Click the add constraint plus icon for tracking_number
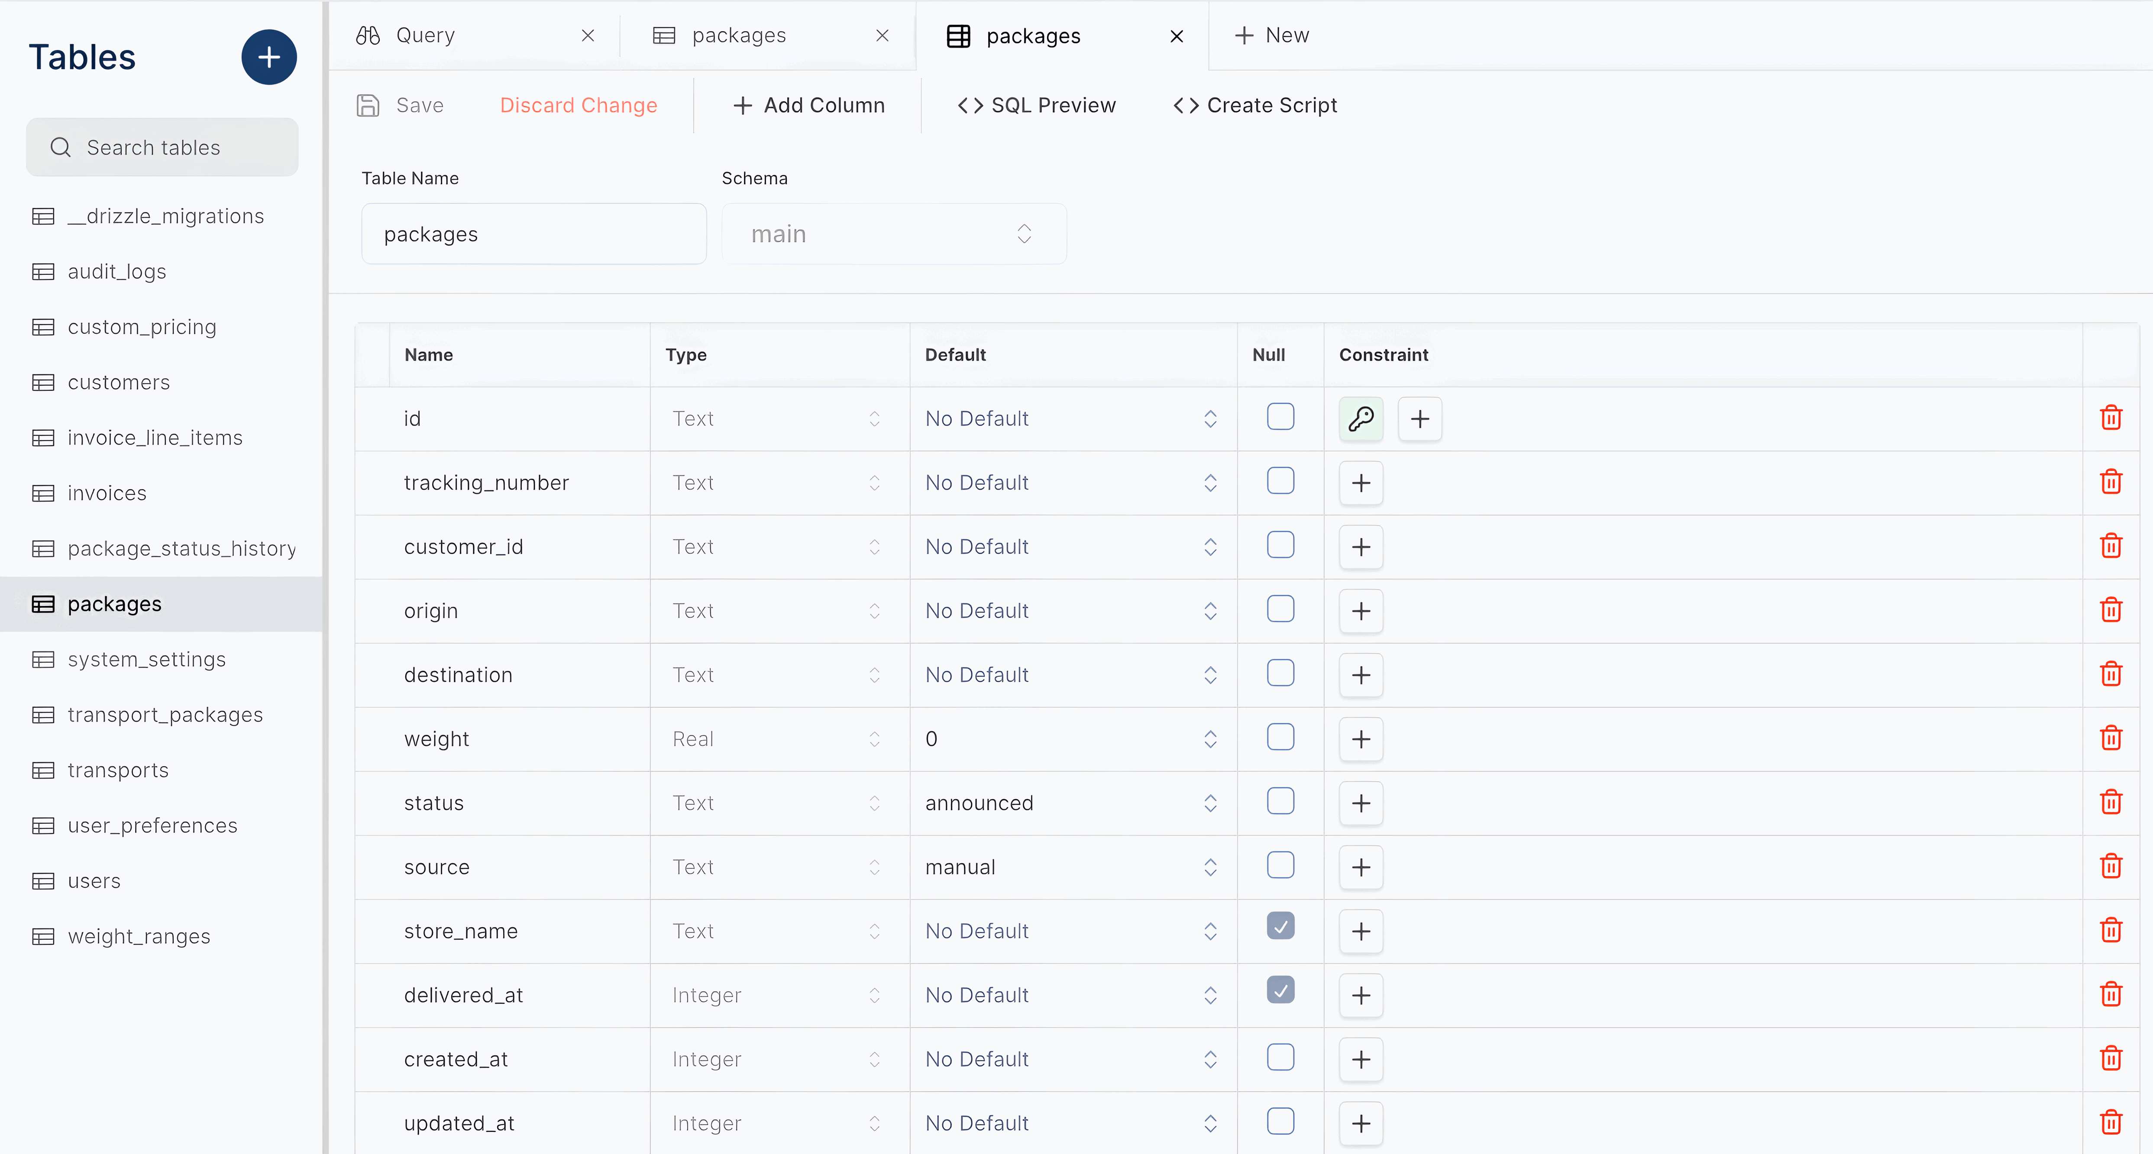 (x=1360, y=483)
